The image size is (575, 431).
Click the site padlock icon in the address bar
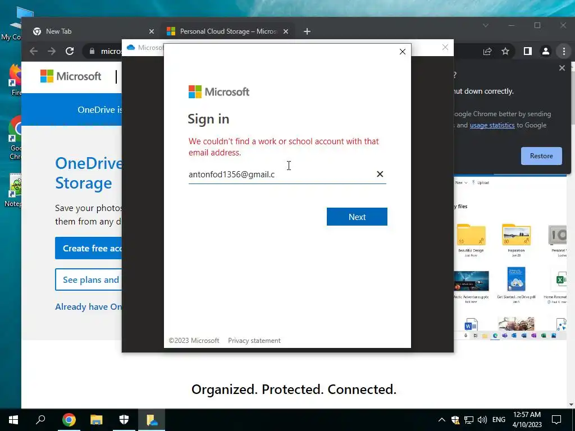(92, 51)
